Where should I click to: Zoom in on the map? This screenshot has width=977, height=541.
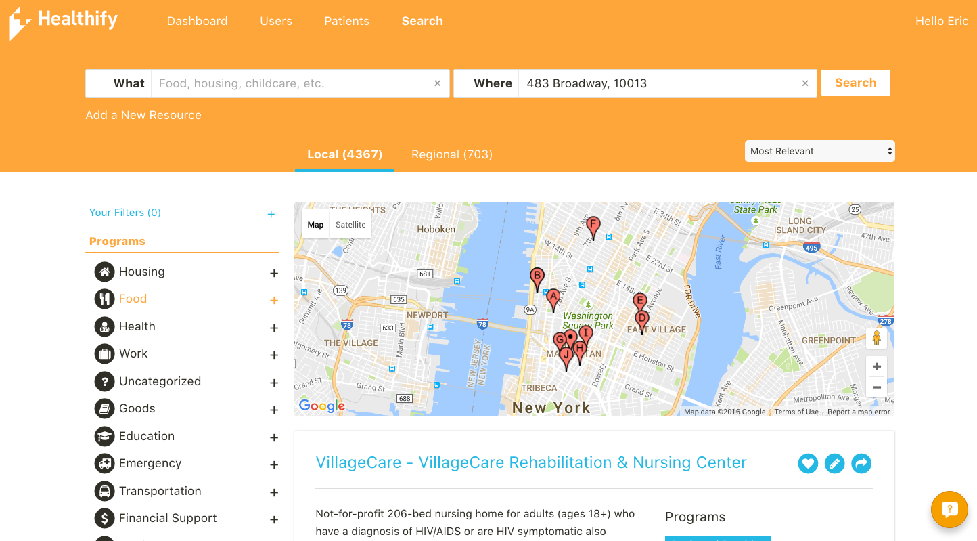tap(876, 367)
